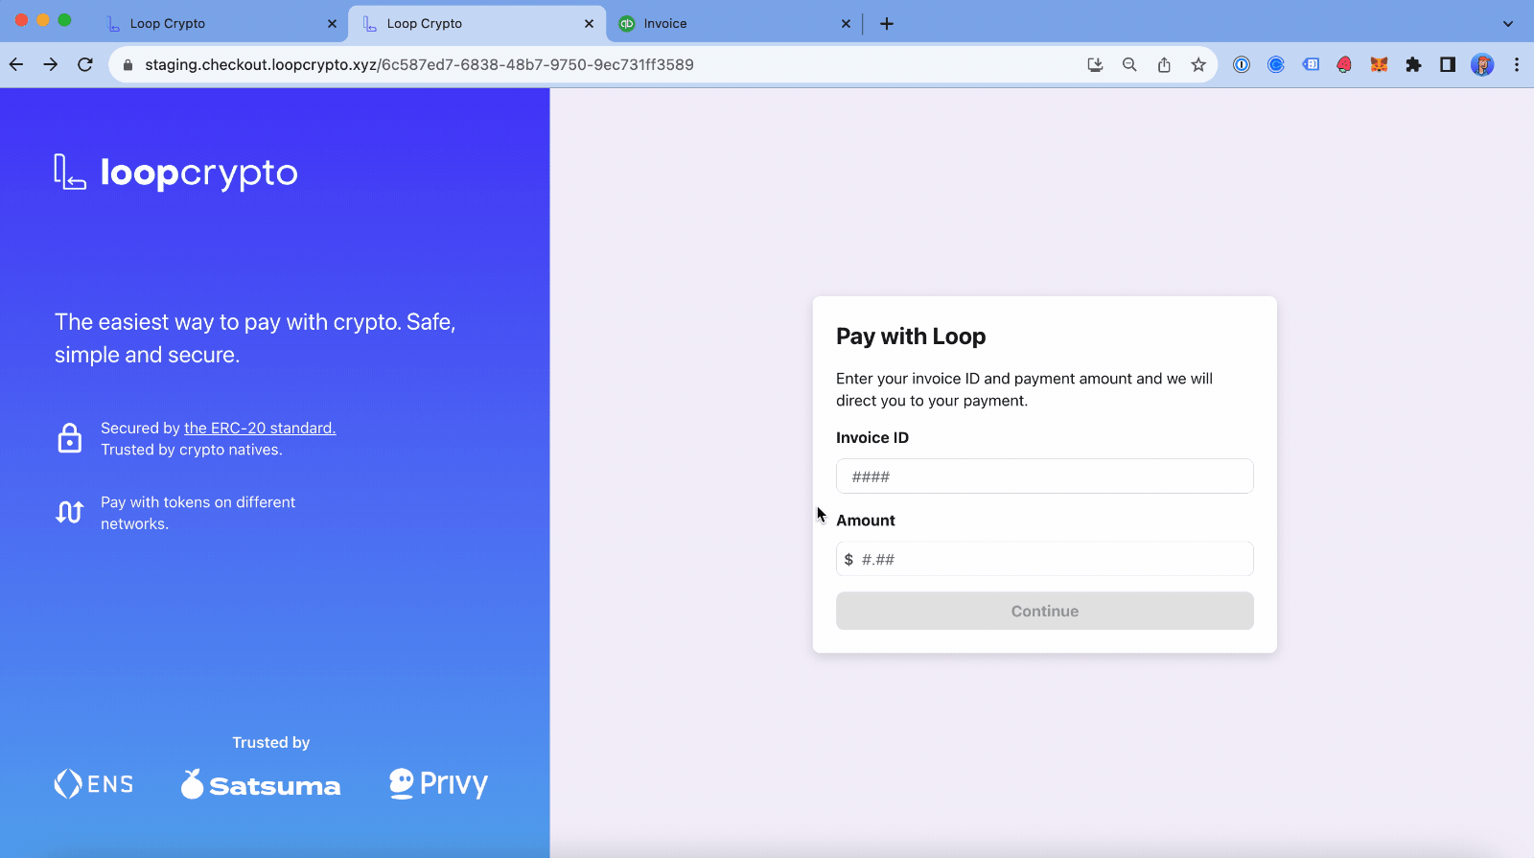Click the disabled Continue button

(1045, 611)
